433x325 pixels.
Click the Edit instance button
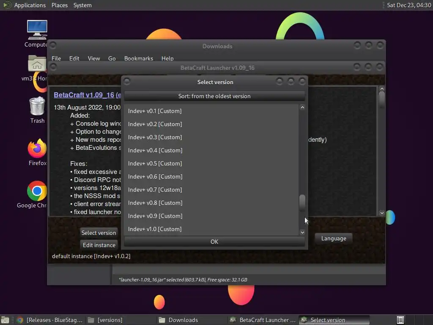[x=99, y=245]
